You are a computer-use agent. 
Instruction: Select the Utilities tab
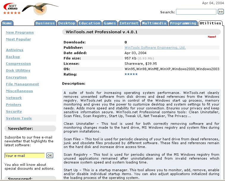tap(210, 23)
